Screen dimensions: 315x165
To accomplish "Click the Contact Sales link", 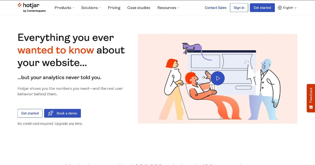I will [216, 8].
